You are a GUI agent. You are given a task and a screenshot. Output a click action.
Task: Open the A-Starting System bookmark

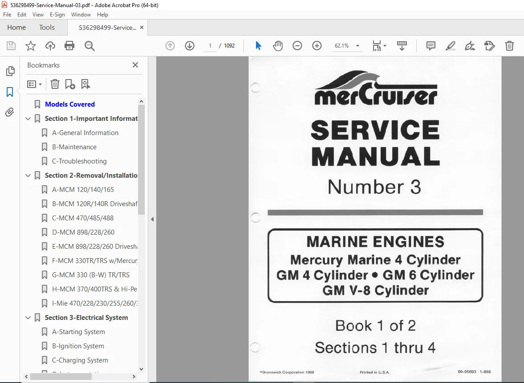point(78,332)
